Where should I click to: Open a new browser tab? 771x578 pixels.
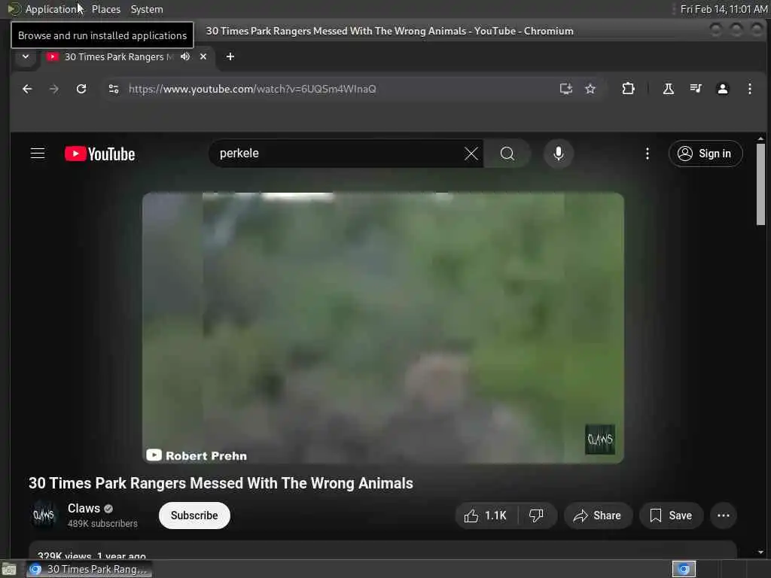pyautogui.click(x=230, y=56)
